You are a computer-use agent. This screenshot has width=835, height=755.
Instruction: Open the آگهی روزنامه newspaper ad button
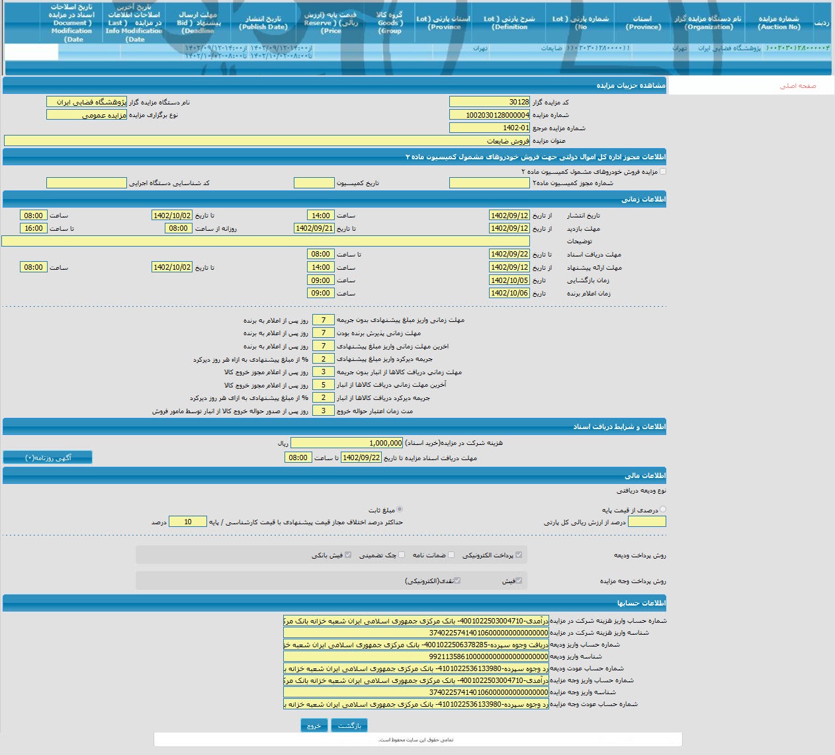(48, 457)
